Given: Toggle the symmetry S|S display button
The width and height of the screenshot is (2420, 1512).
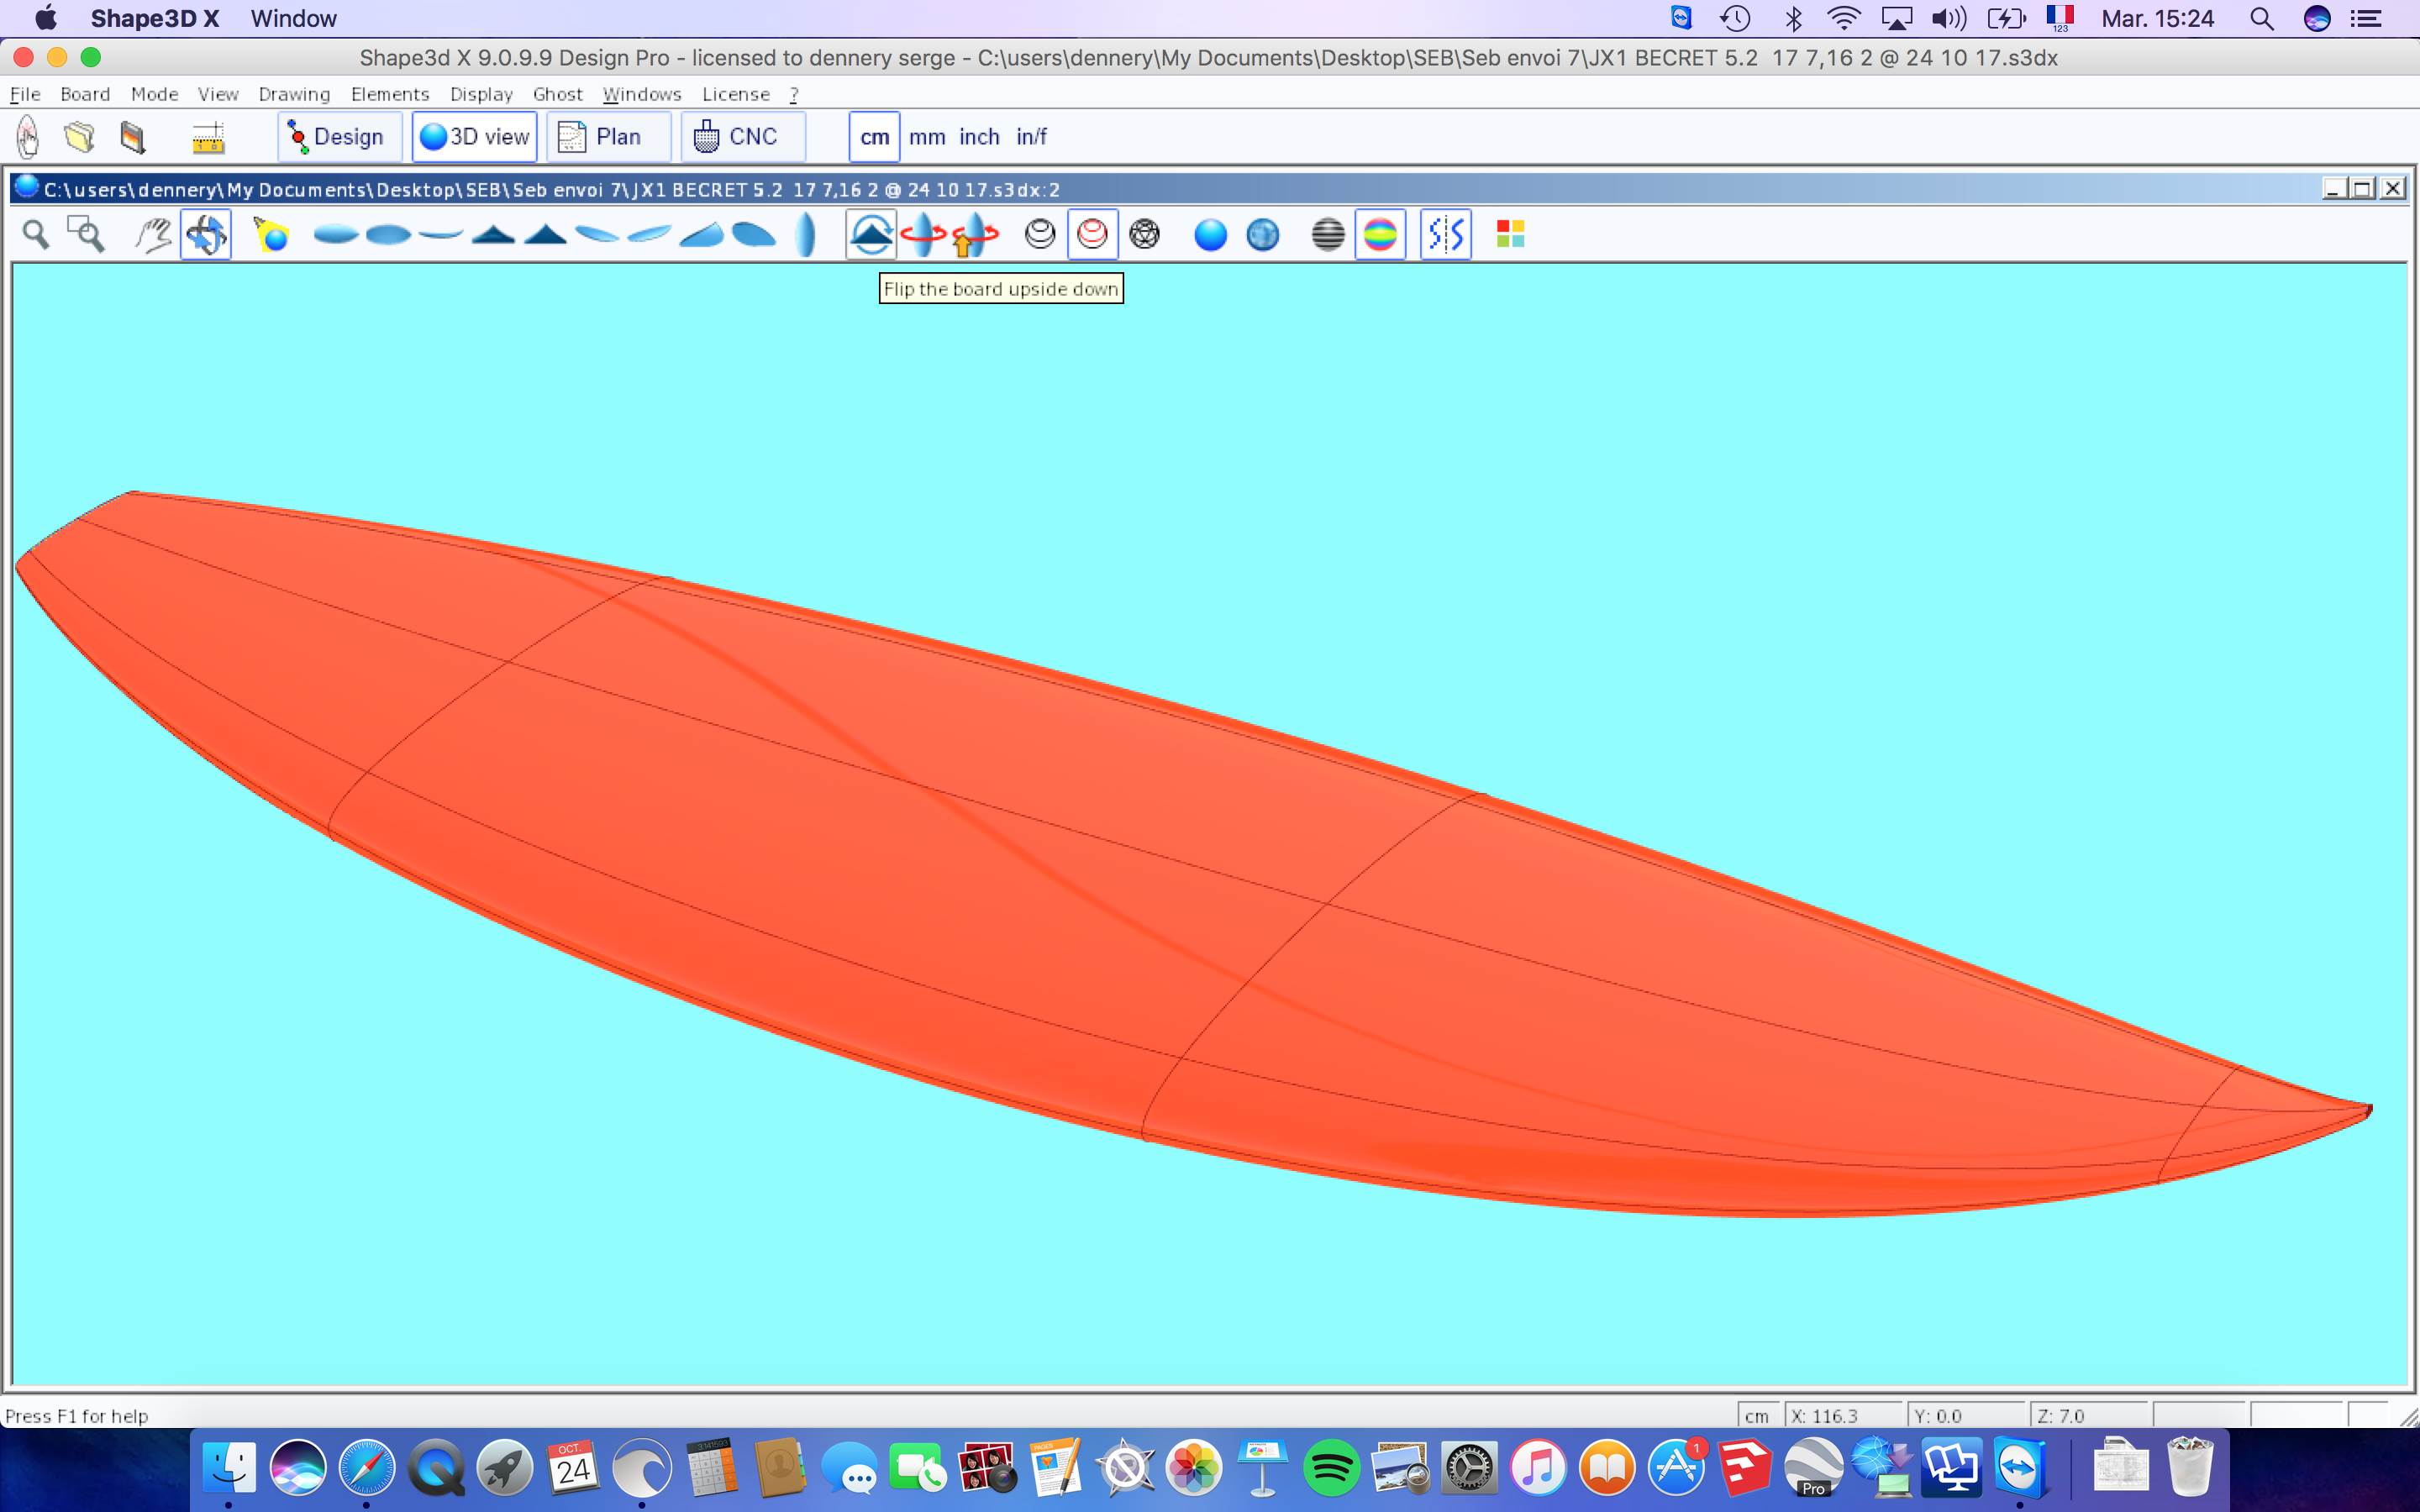Looking at the screenshot, I should click(1446, 235).
